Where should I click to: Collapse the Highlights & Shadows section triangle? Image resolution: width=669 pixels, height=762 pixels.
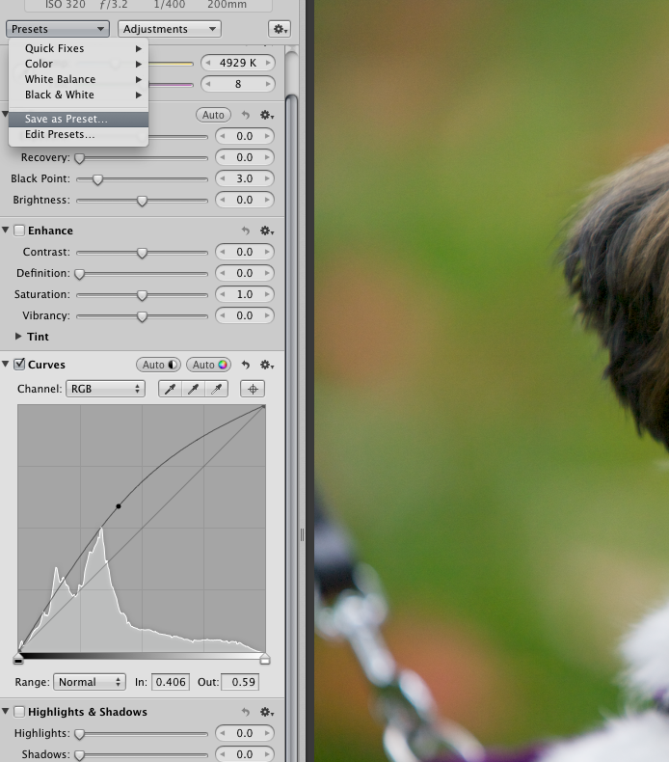[6, 712]
